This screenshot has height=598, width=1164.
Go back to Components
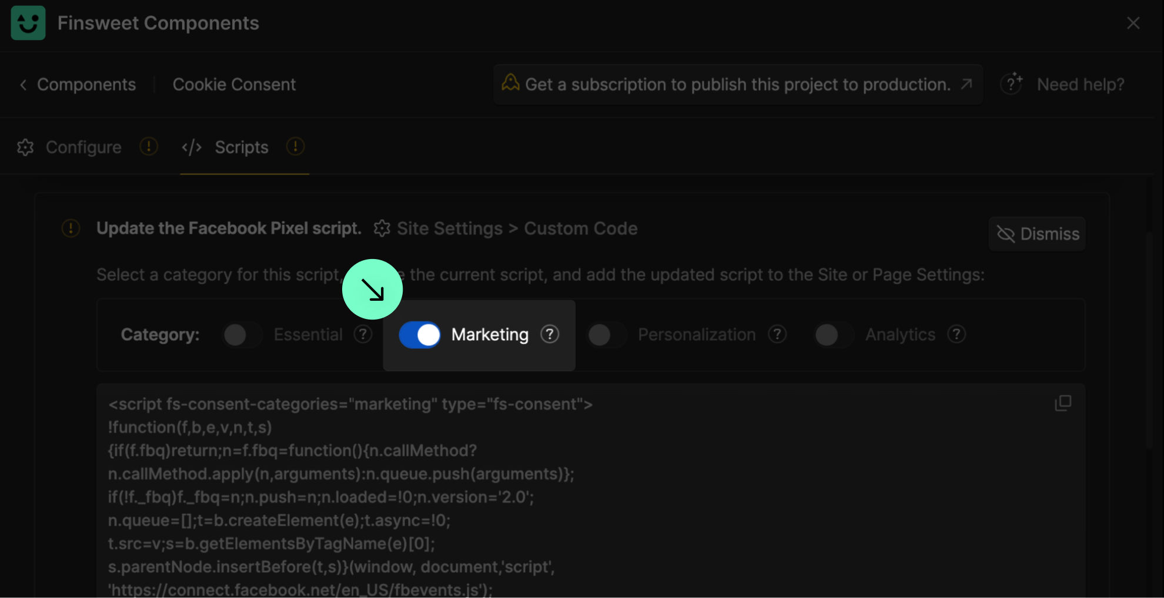pos(78,85)
